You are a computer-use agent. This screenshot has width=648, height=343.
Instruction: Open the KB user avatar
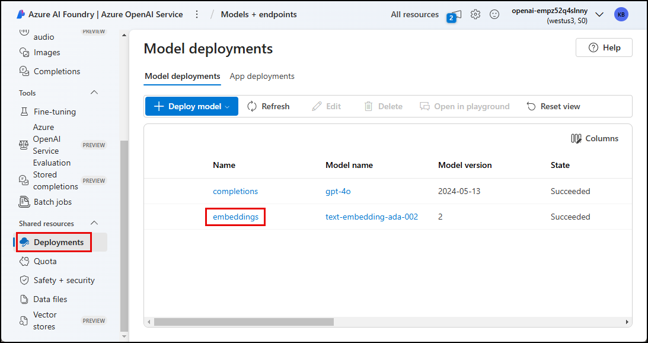[x=621, y=14]
